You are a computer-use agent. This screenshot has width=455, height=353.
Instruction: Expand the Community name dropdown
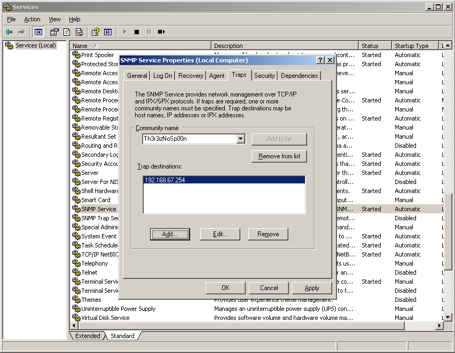click(240, 139)
